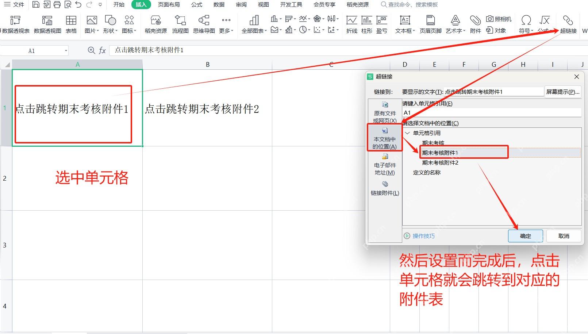Image resolution: width=588 pixels, height=334 pixels.
Task: Expand the quick access toolbar customize arrow
Action: 100,5
